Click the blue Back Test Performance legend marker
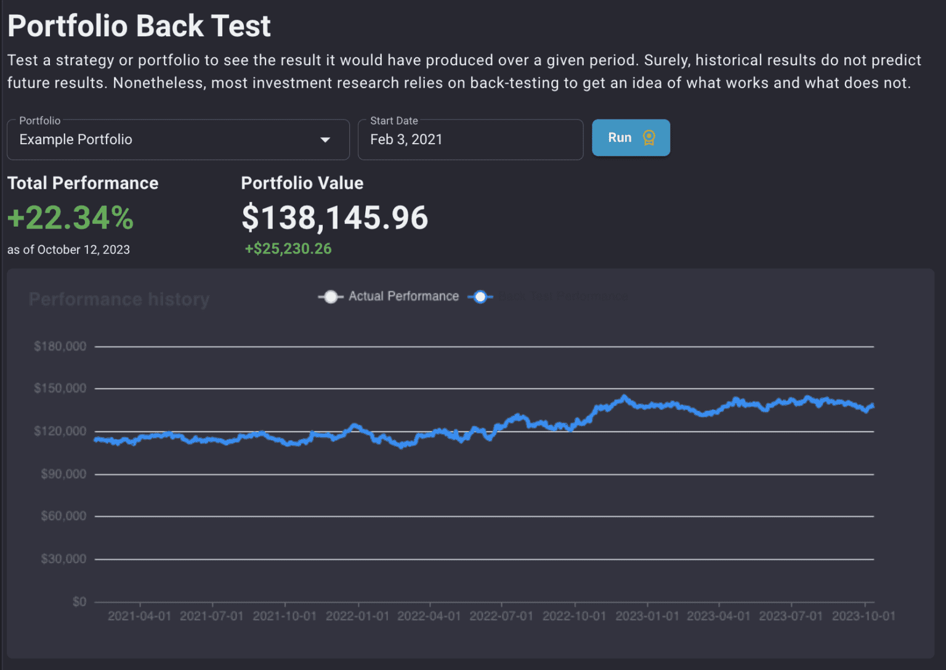Image resolution: width=946 pixels, height=670 pixels. coord(480,296)
